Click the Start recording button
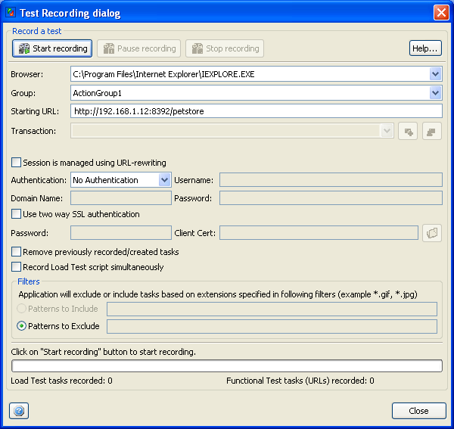 (52, 48)
